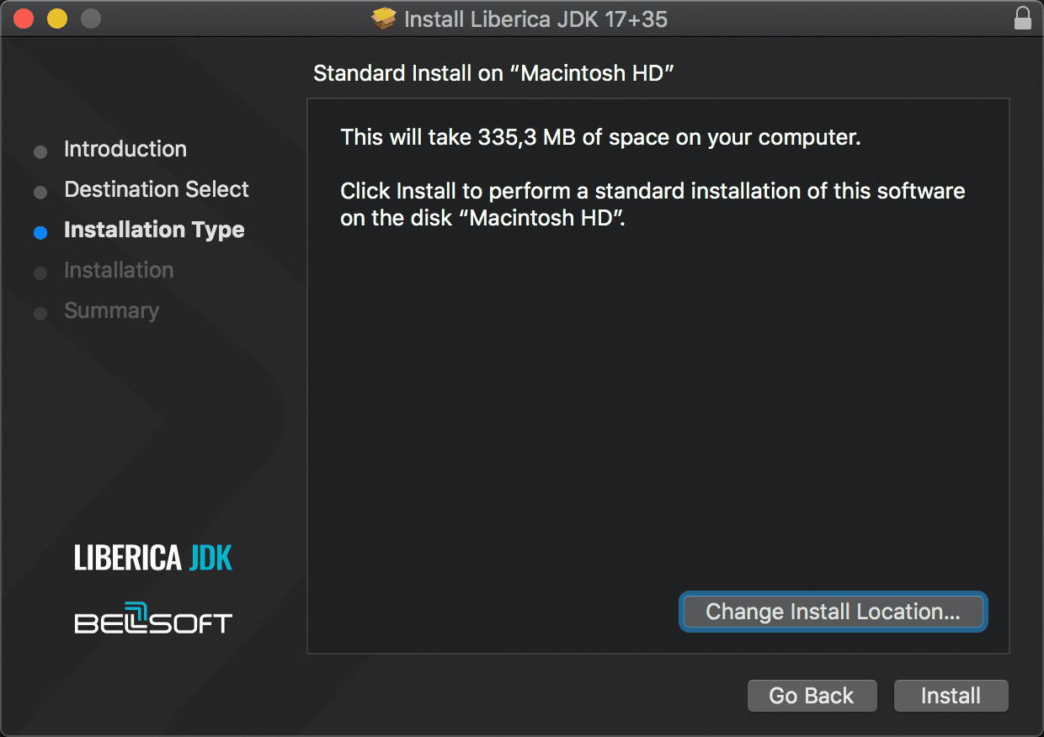Viewport: 1044px width, 737px height.
Task: Click the Install button
Action: [x=951, y=695]
